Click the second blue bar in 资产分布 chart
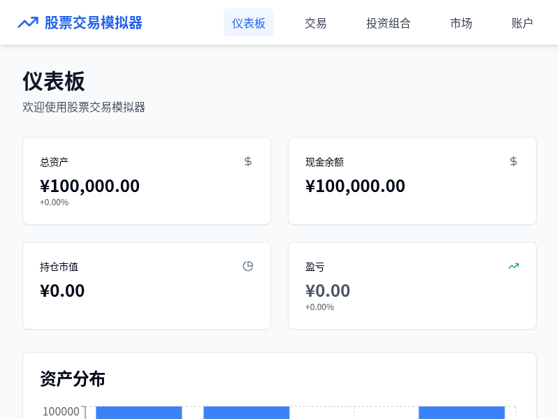The width and height of the screenshot is (559, 419). (247, 413)
